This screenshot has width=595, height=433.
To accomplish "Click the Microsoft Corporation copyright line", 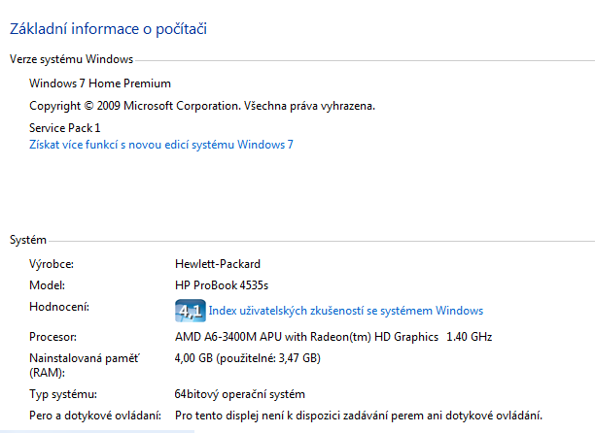I will tap(201, 106).
